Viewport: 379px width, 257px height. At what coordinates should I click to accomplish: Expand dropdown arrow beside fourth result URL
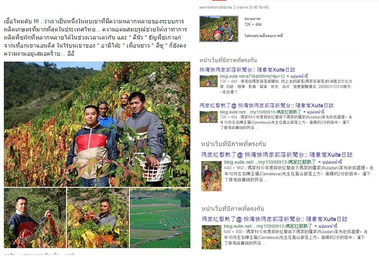pyautogui.click(x=316, y=226)
